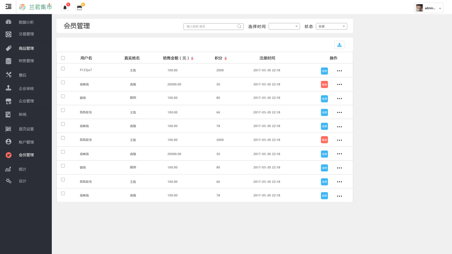
Task: Open more options for P123ju7 row
Action: point(339,71)
